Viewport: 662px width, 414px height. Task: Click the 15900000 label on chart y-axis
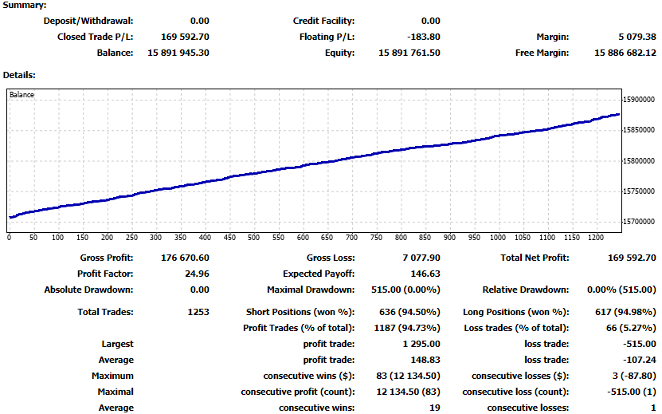pyautogui.click(x=640, y=100)
